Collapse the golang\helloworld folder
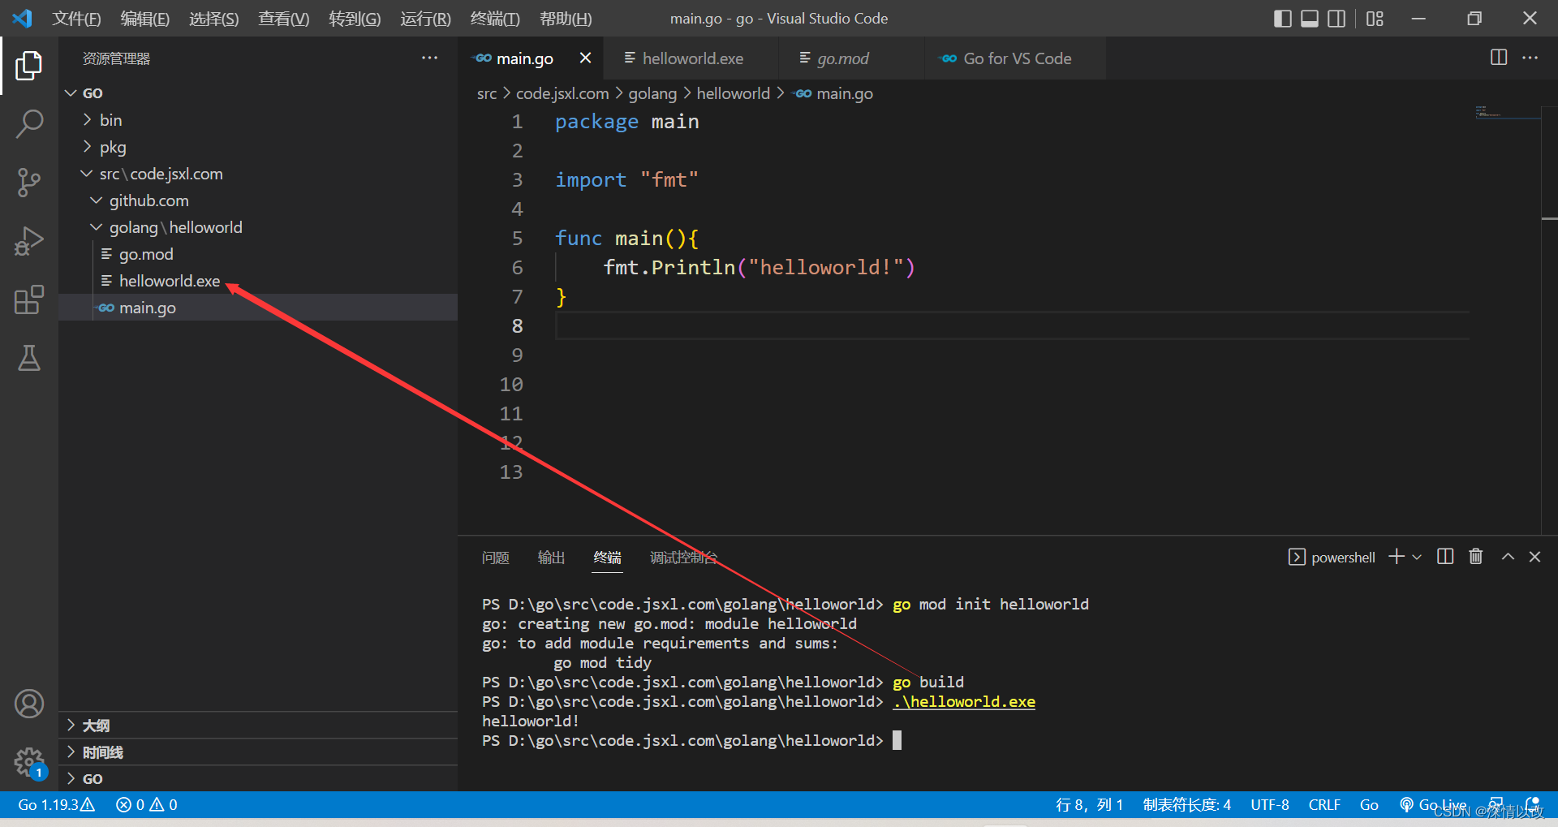This screenshot has width=1558, height=827. [258, 227]
